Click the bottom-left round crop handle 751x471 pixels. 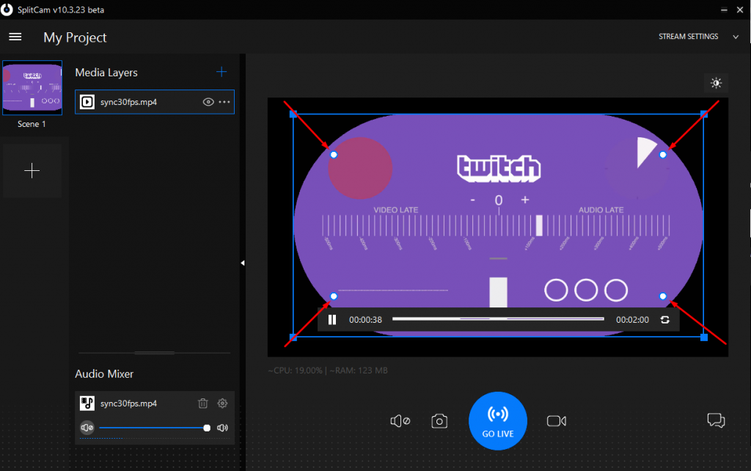pyautogui.click(x=334, y=296)
